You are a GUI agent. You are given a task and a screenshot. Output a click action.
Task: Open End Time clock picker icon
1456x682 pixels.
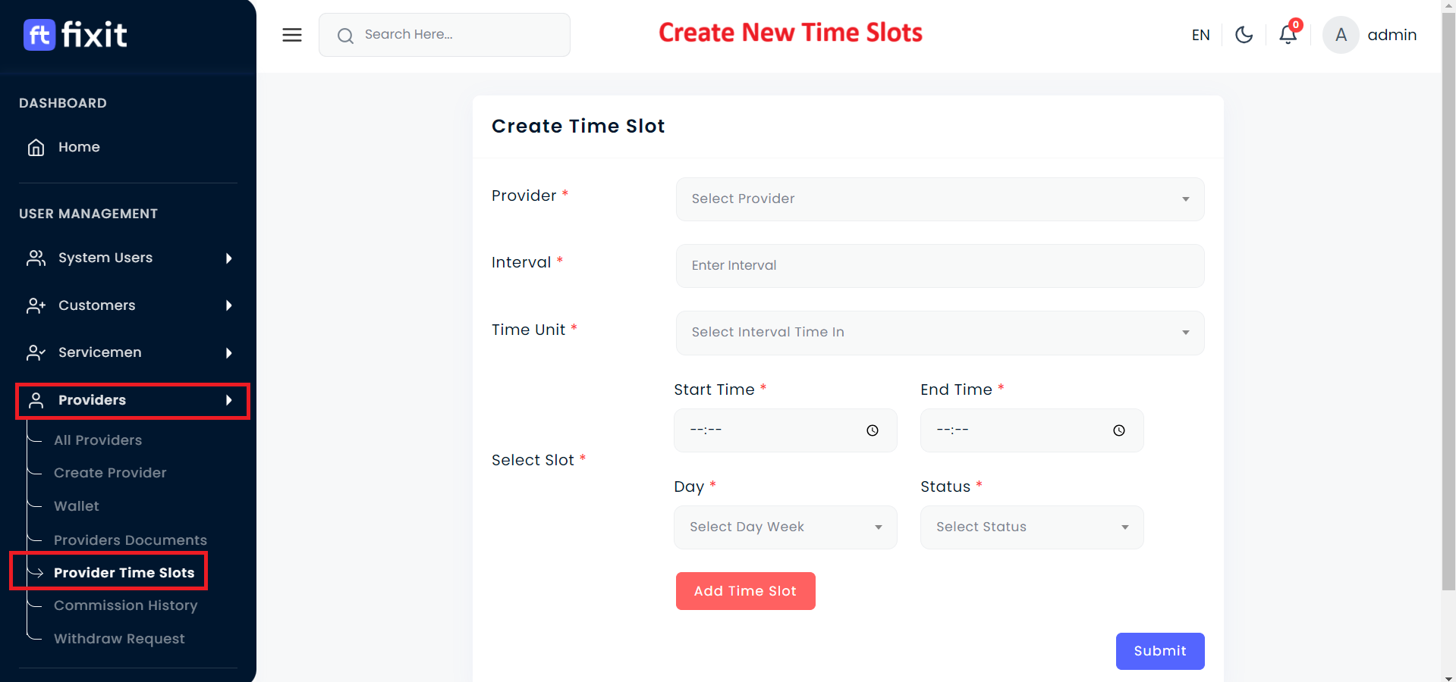click(x=1119, y=430)
